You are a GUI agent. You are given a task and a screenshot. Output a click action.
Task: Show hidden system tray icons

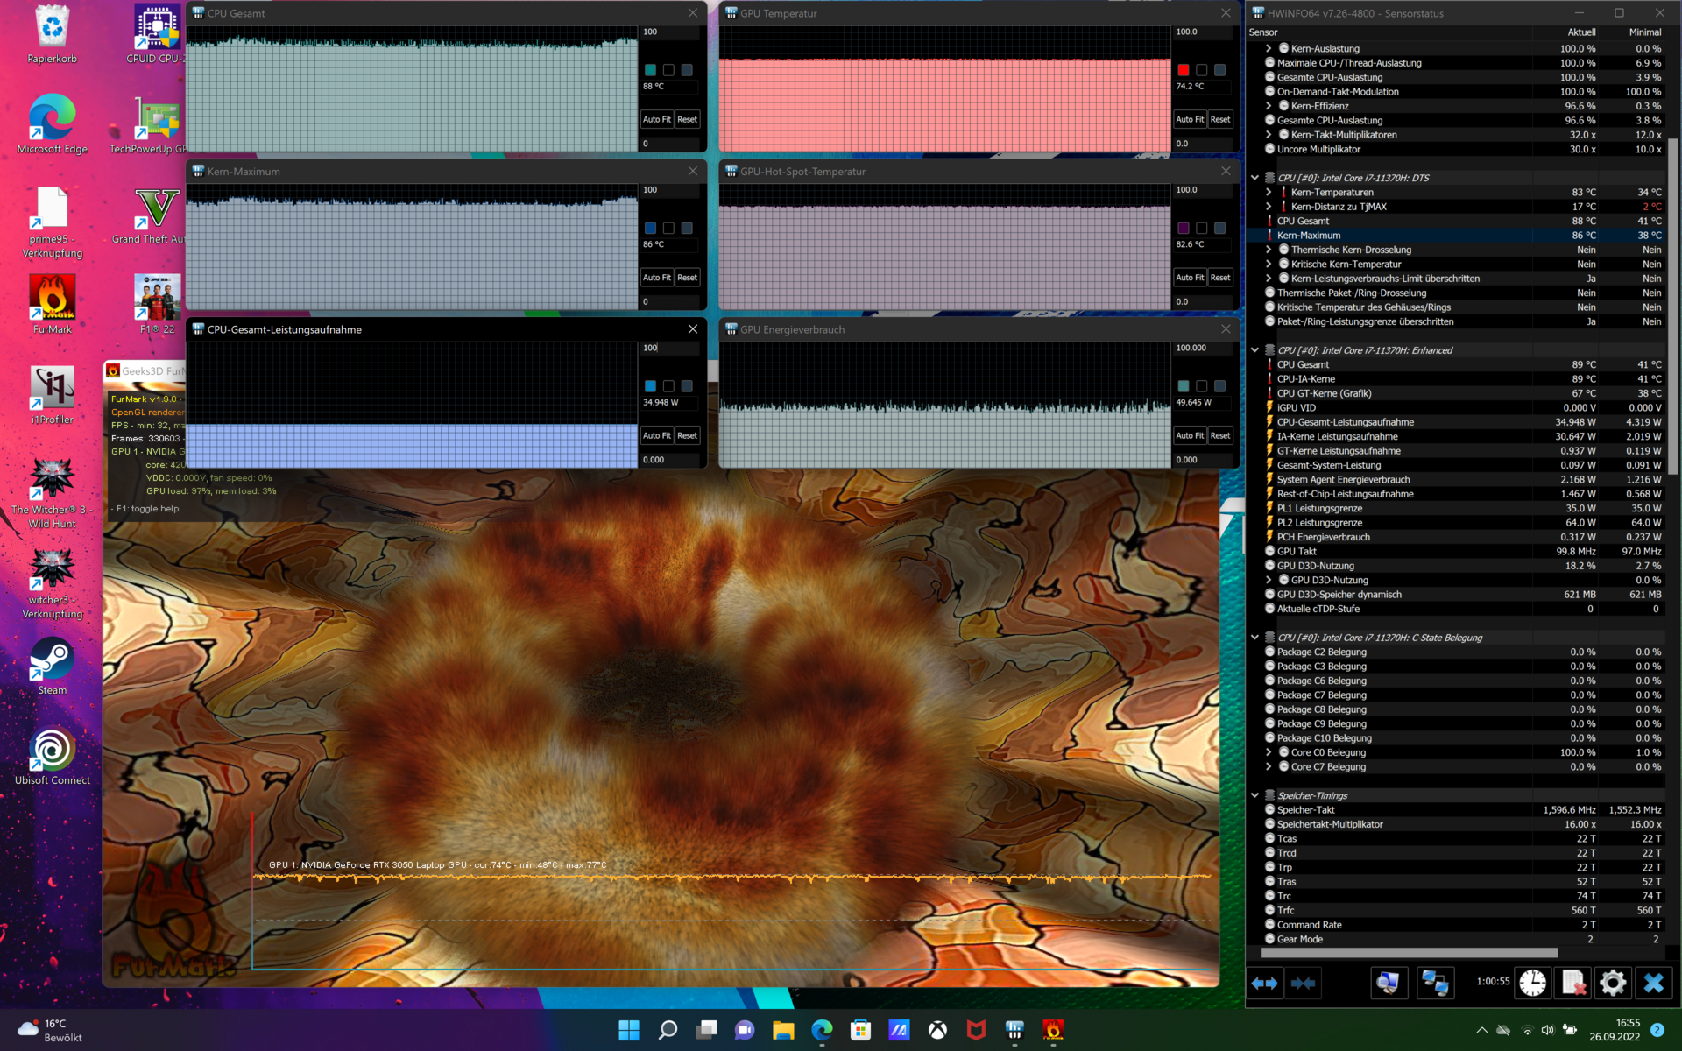click(1481, 1030)
